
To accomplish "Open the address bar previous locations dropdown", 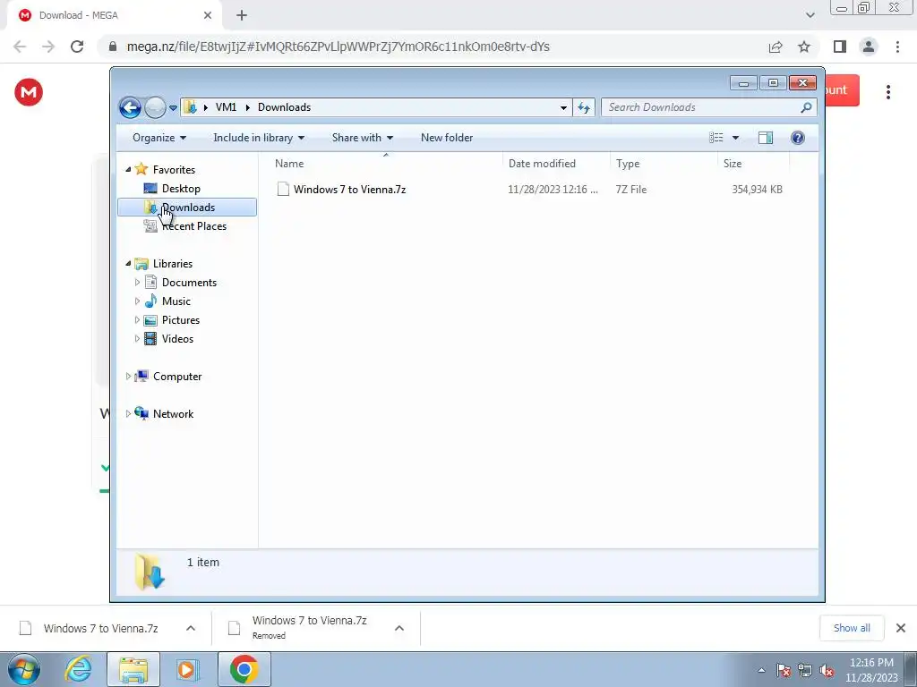I will click(563, 107).
